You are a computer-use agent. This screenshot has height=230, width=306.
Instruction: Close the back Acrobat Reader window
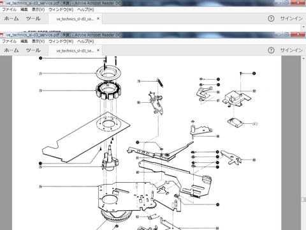pyautogui.click(x=298, y=3)
